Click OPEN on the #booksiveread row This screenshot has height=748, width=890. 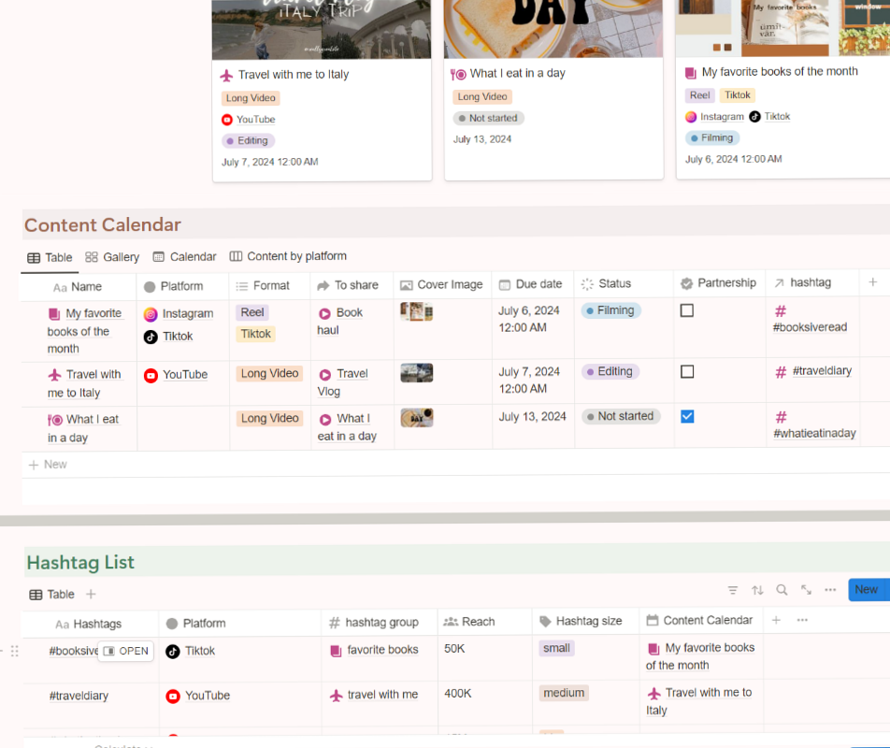(125, 651)
